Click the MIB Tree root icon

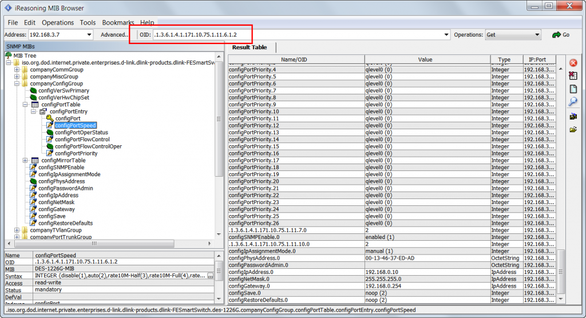pyautogui.click(x=8, y=55)
